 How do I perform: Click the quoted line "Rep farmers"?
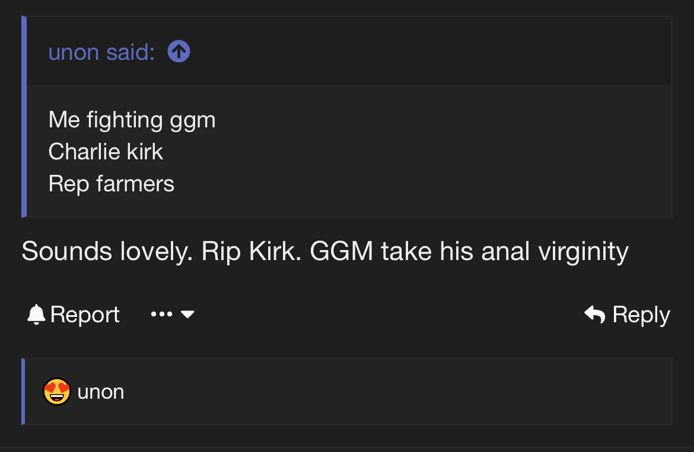112,184
